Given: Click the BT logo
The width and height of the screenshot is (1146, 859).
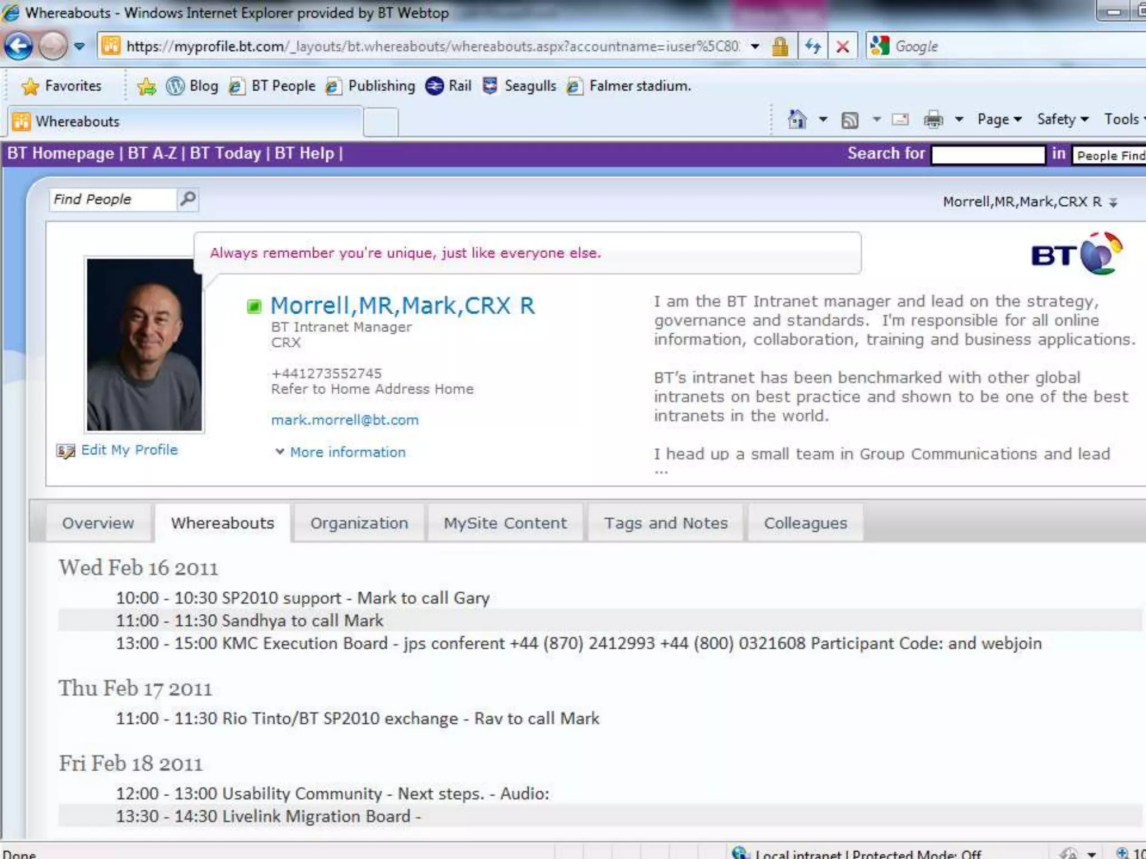Looking at the screenshot, I should point(1077,254).
